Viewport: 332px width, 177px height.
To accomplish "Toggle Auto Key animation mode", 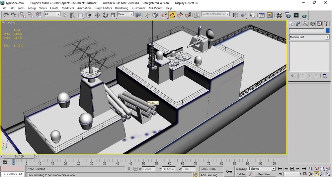I will point(241,169).
